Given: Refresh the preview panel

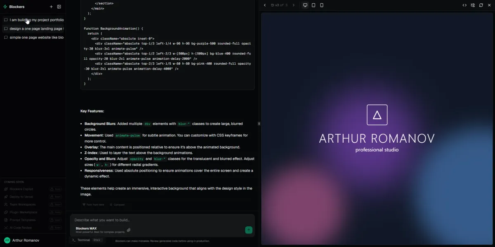Looking at the screenshot, I should coord(481,5).
